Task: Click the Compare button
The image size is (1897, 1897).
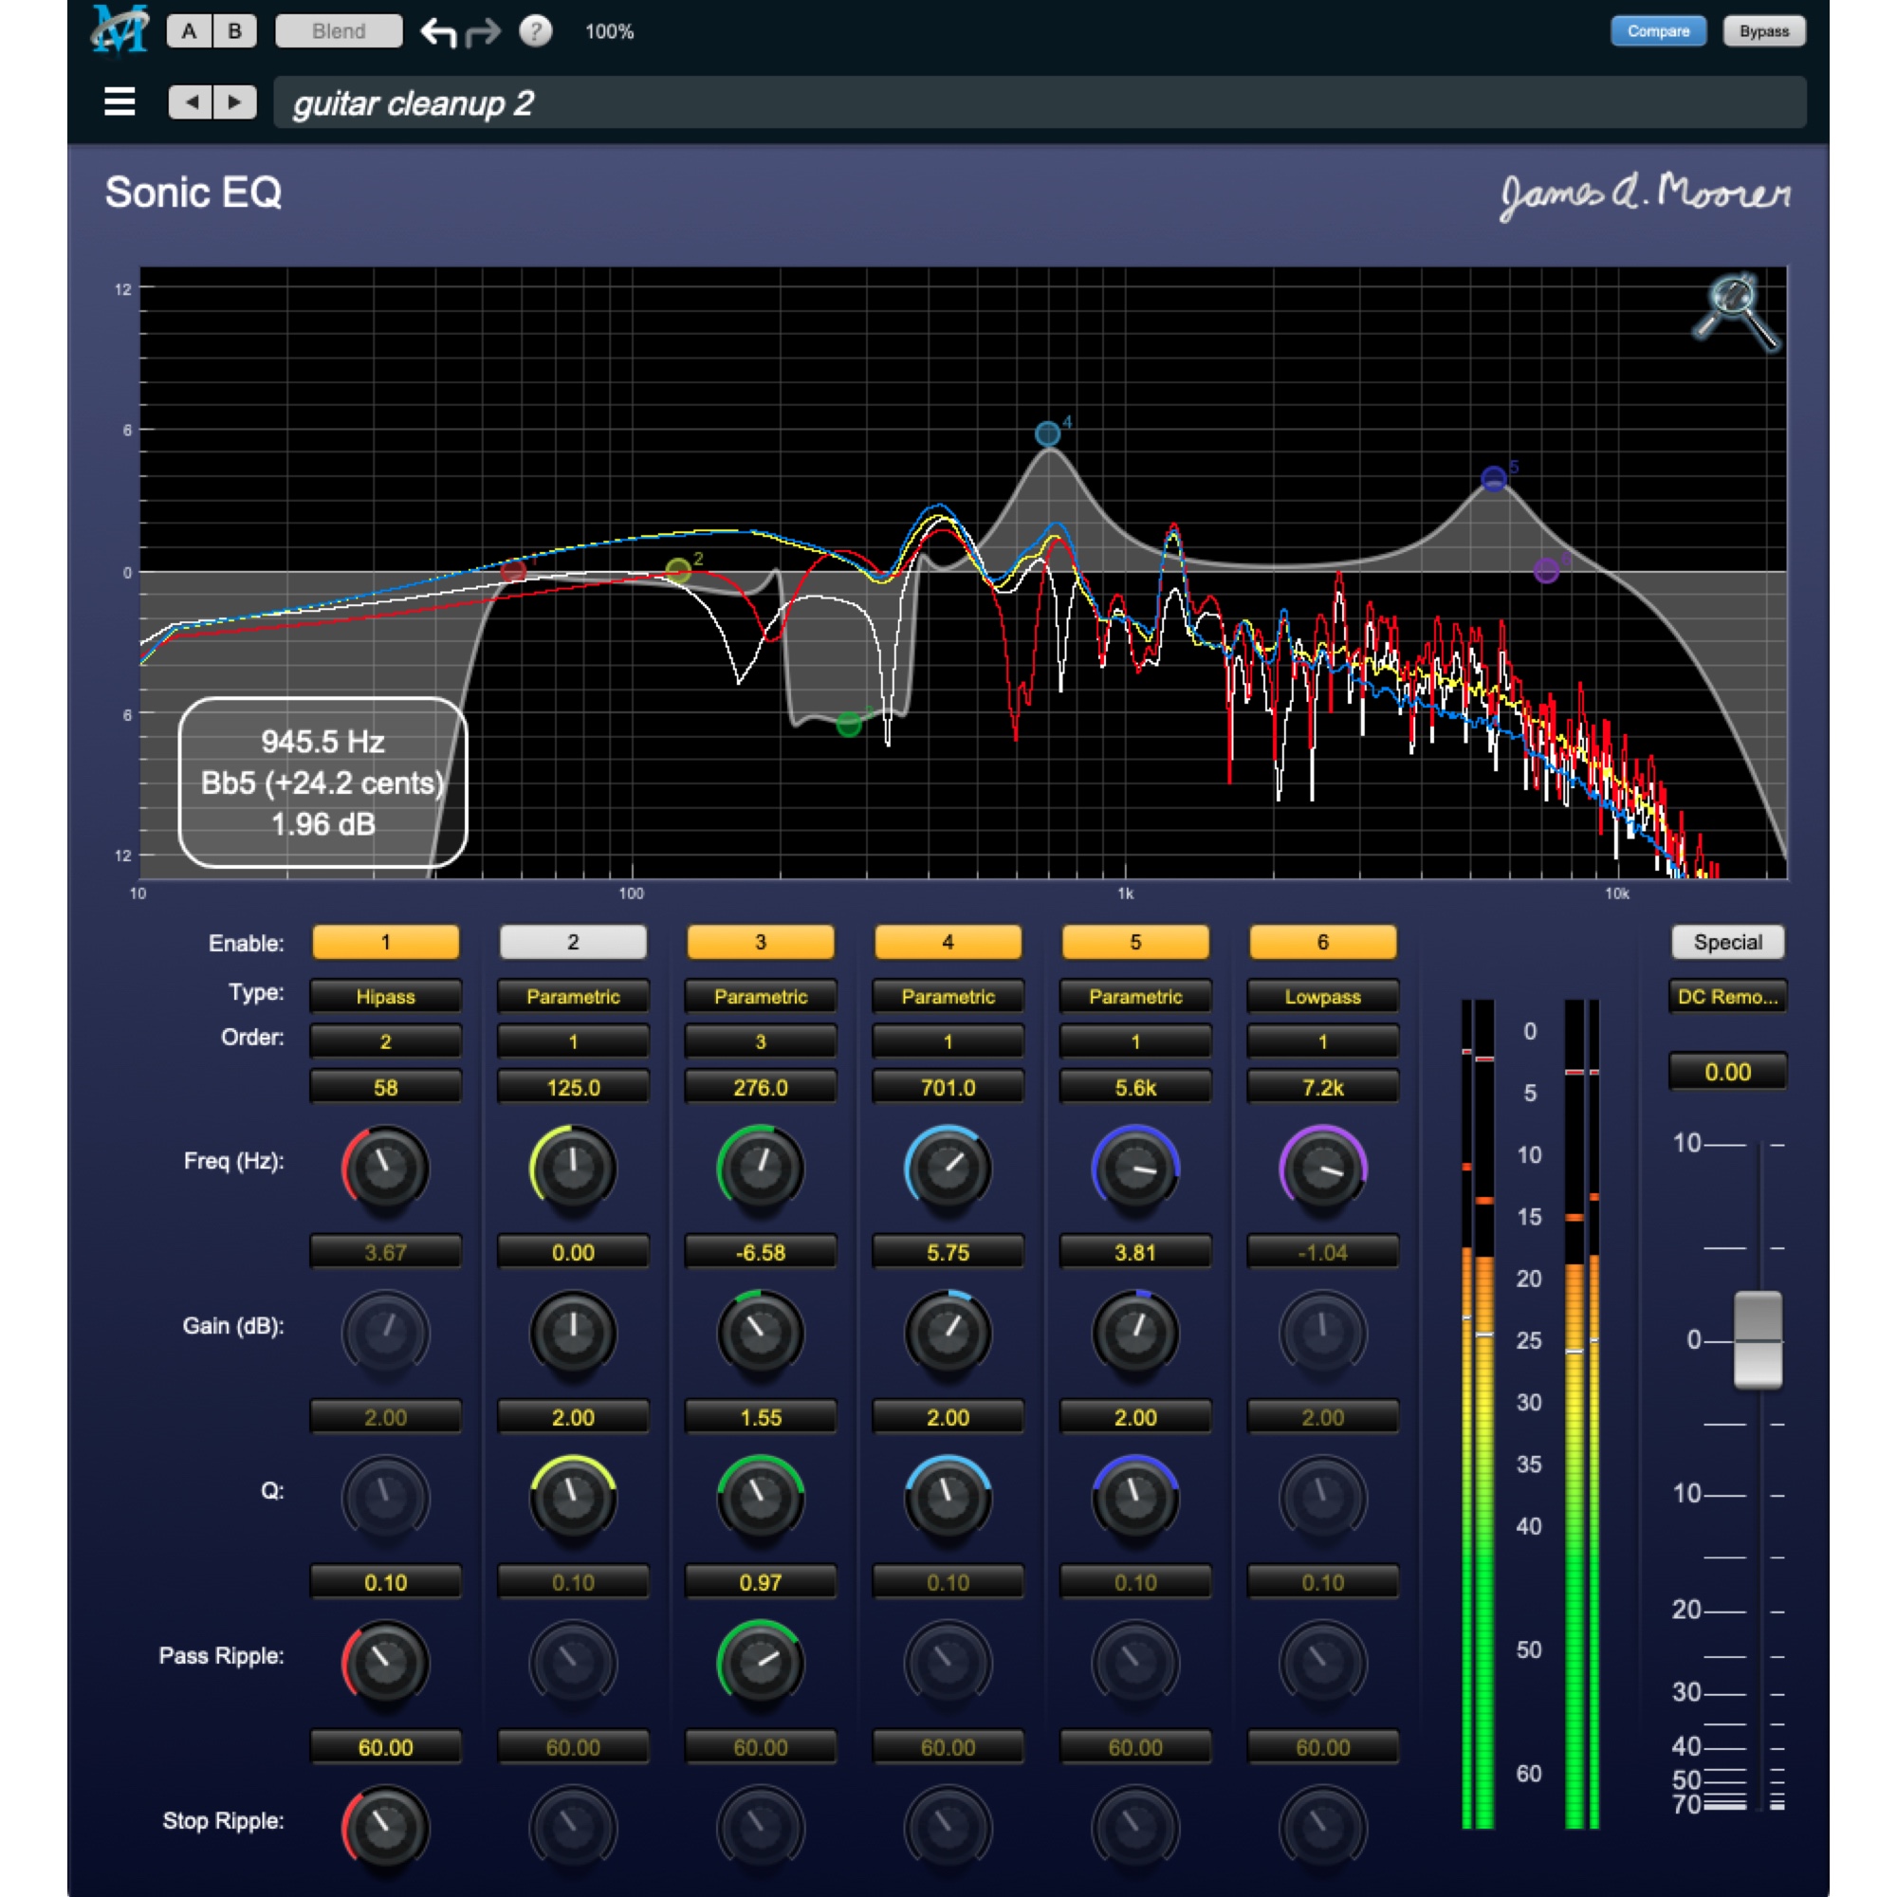Action: 1658,30
